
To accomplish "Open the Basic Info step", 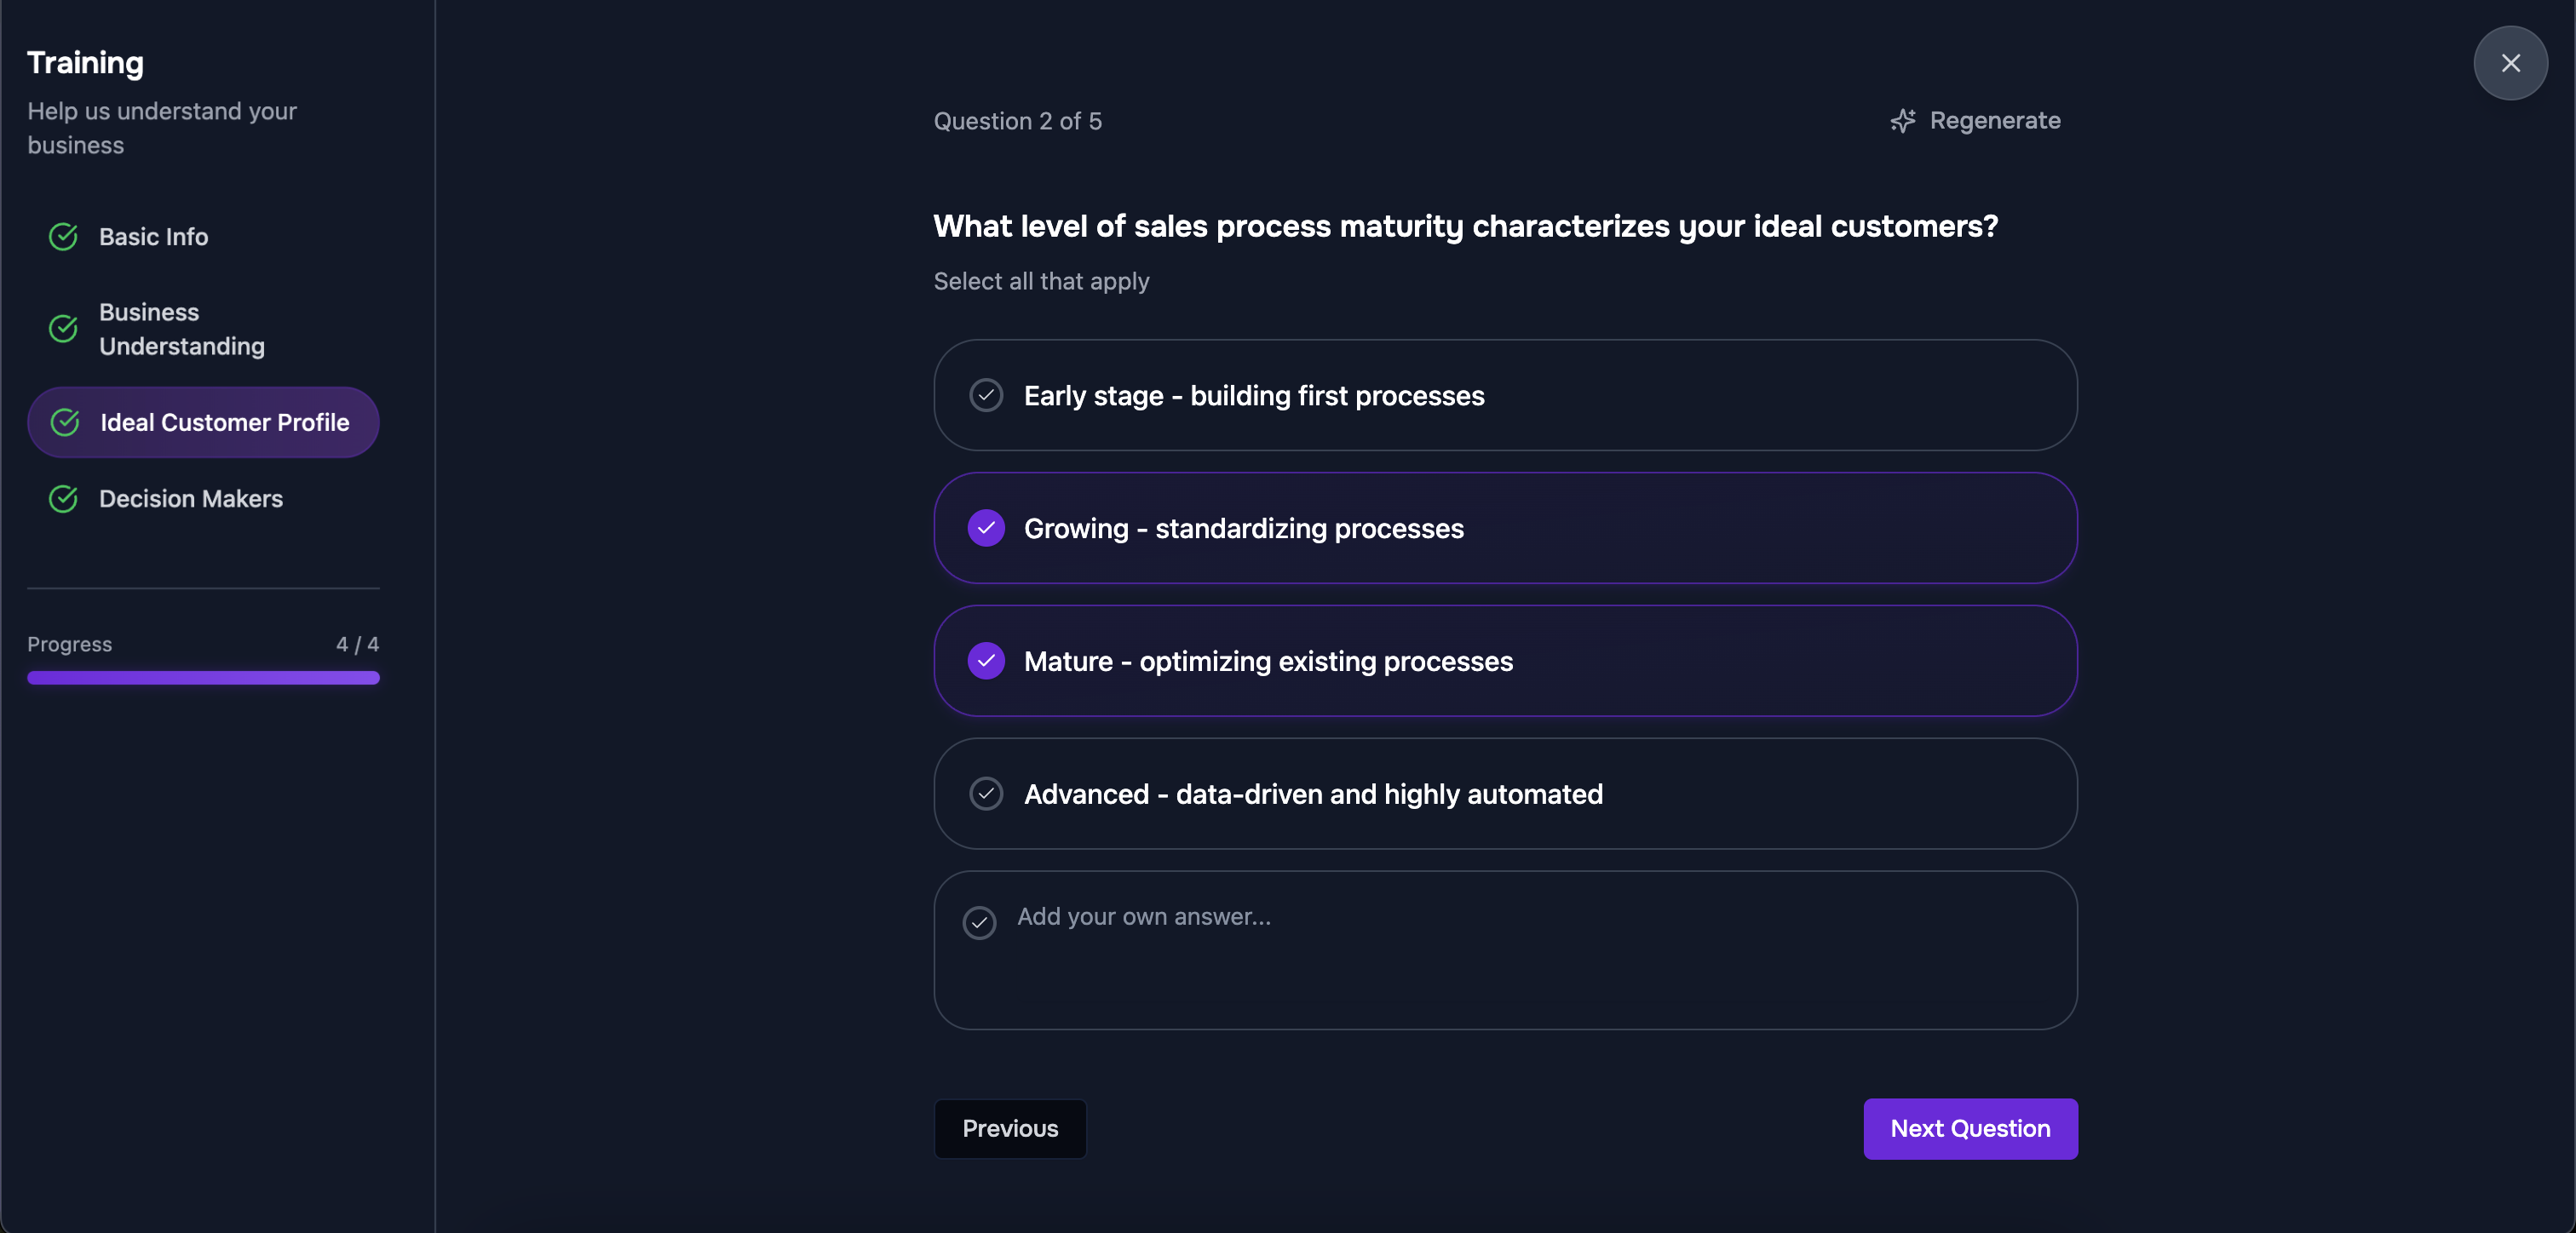I will [154, 237].
